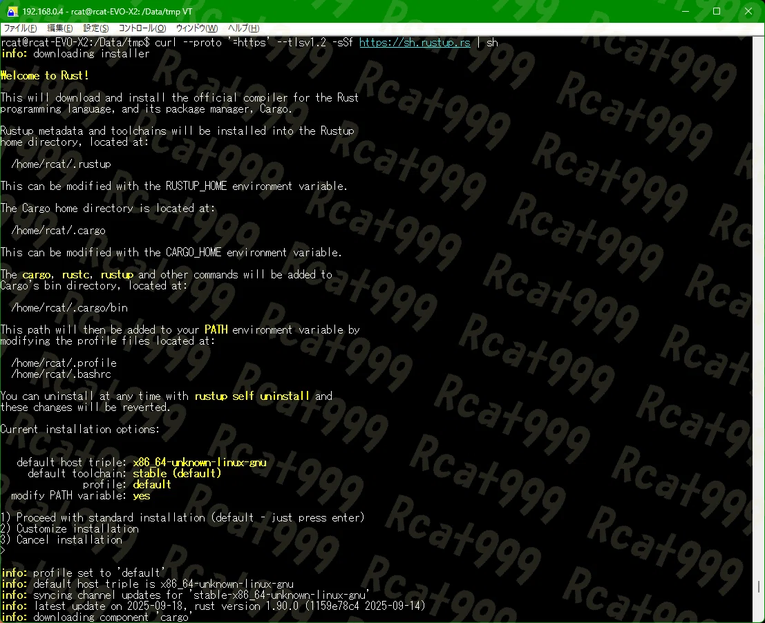The width and height of the screenshot is (765, 623).
Task: Click the vertical scrollbar thumb
Action: tap(759, 586)
